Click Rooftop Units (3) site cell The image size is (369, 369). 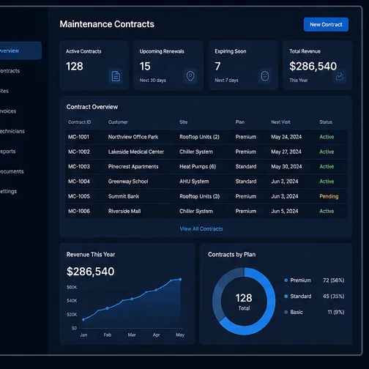[x=199, y=196]
